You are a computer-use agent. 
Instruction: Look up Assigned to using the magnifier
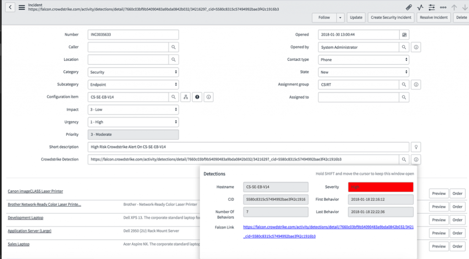click(404, 97)
